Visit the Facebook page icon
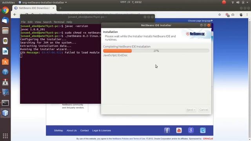 click(x=167, y=130)
